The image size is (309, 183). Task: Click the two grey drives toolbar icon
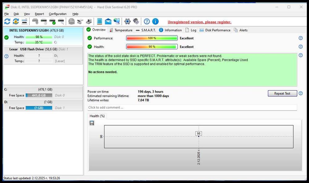point(80,22)
